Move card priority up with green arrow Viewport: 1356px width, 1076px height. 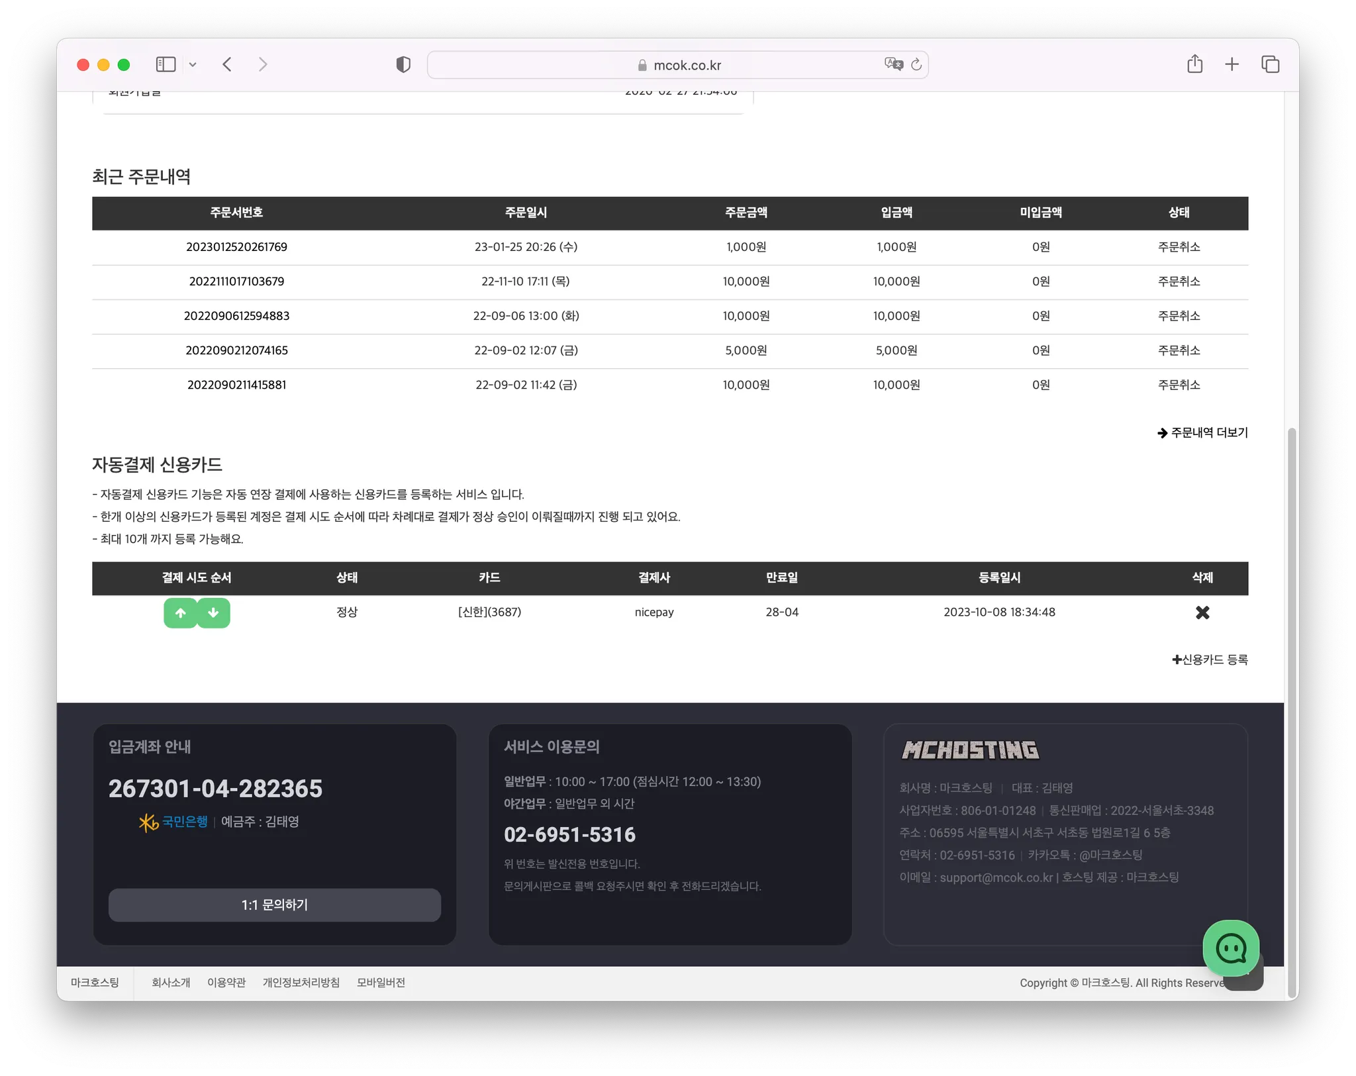pyautogui.click(x=180, y=612)
